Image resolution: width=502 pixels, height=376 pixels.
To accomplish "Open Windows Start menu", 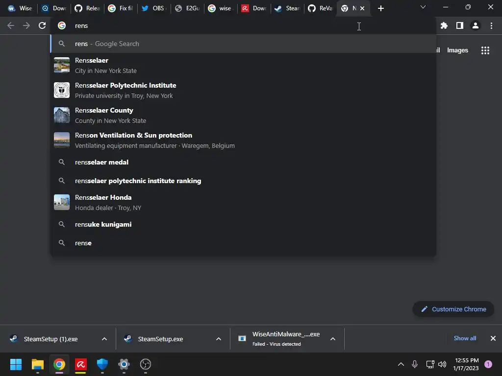I will point(16,364).
